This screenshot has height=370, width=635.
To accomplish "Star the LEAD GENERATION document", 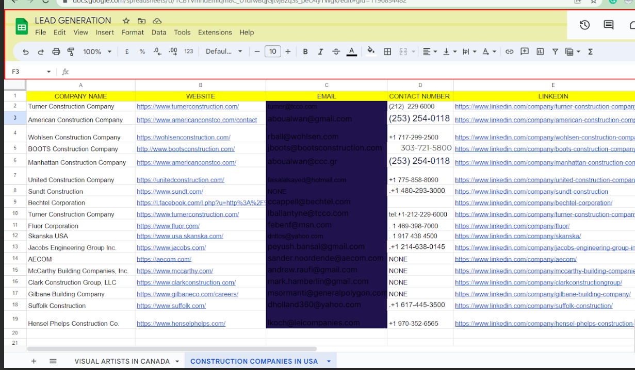I will 126,21.
